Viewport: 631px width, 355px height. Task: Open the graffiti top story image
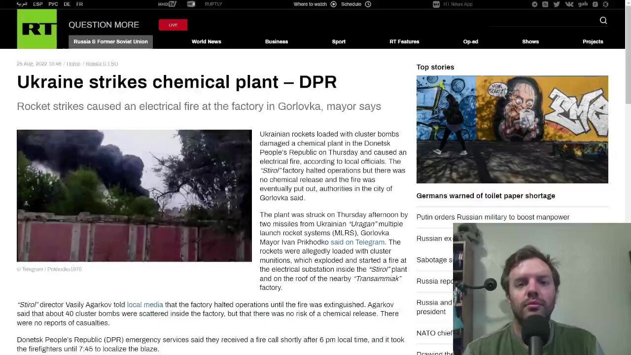[512, 129]
